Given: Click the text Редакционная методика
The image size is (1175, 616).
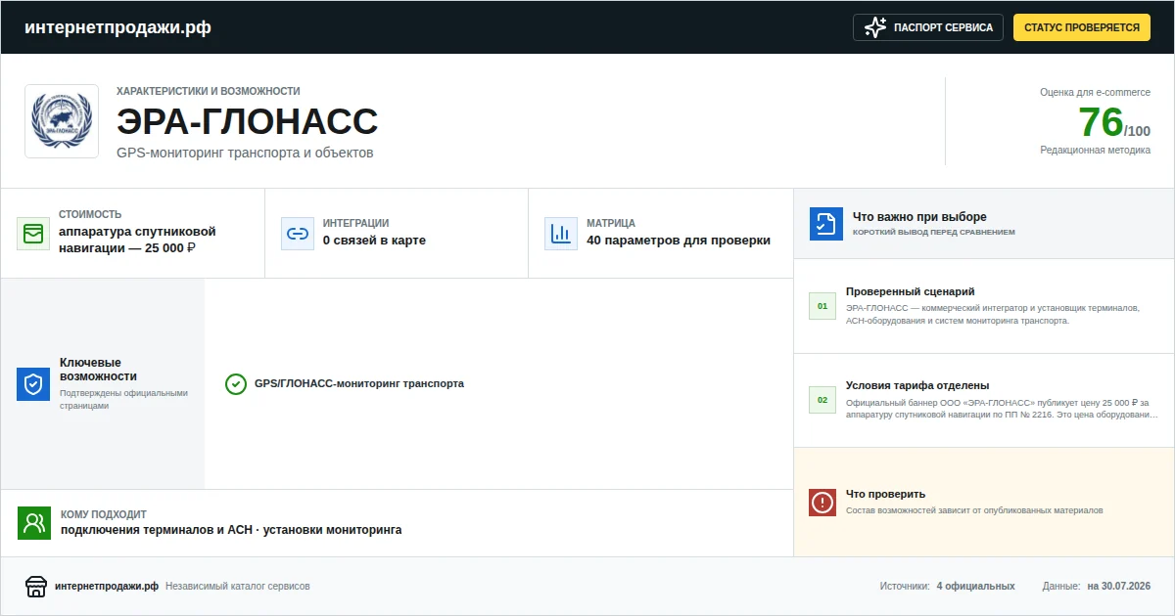Looking at the screenshot, I should [x=1095, y=150].
